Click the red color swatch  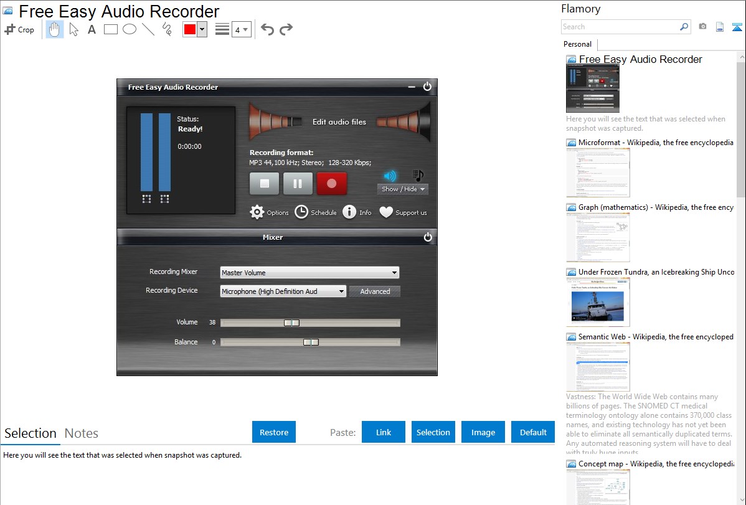[x=190, y=29]
